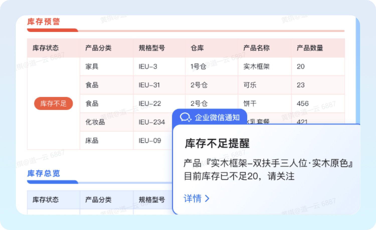Click the 库存总览 section heading
Screen dimensions: 376x230
pos(44,173)
